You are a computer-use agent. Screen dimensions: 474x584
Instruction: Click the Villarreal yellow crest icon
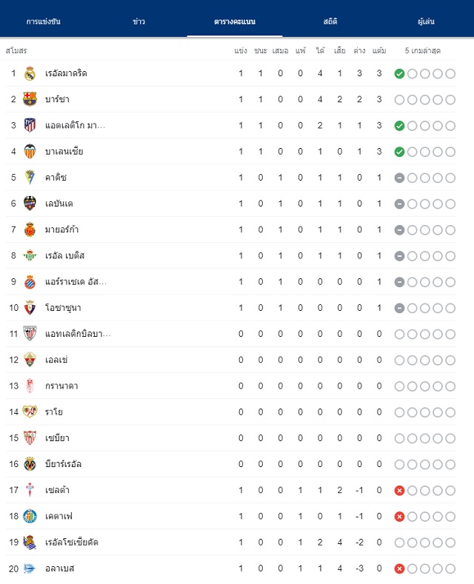pos(30,464)
